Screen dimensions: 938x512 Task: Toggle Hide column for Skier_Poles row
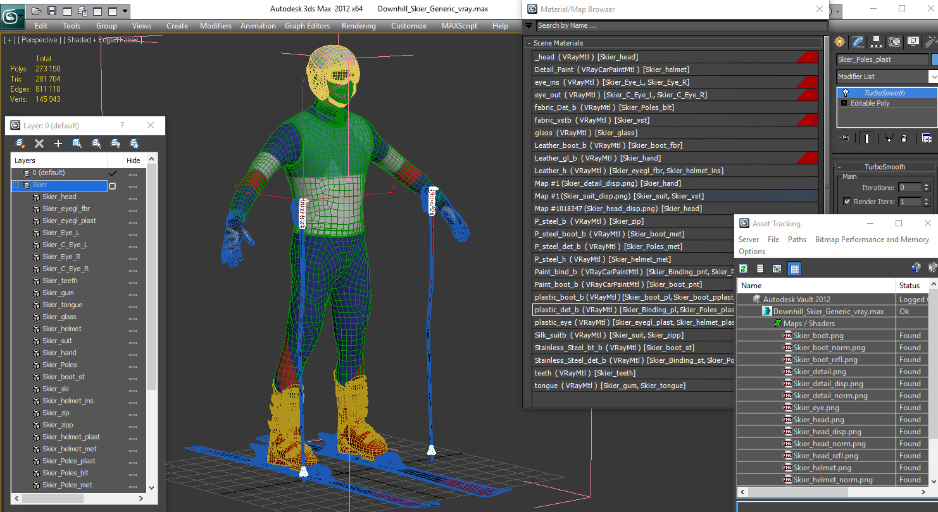(x=133, y=365)
